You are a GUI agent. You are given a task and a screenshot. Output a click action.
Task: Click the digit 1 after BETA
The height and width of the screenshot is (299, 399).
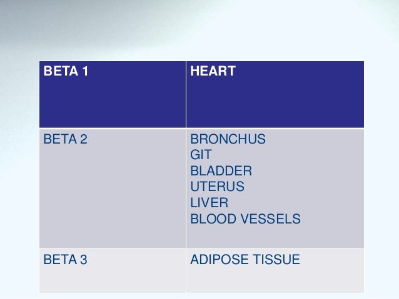[x=85, y=71]
